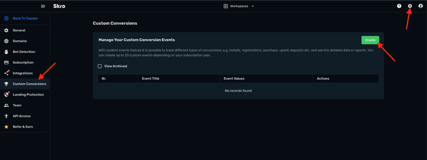Open API Access settings

[x=25, y=116]
